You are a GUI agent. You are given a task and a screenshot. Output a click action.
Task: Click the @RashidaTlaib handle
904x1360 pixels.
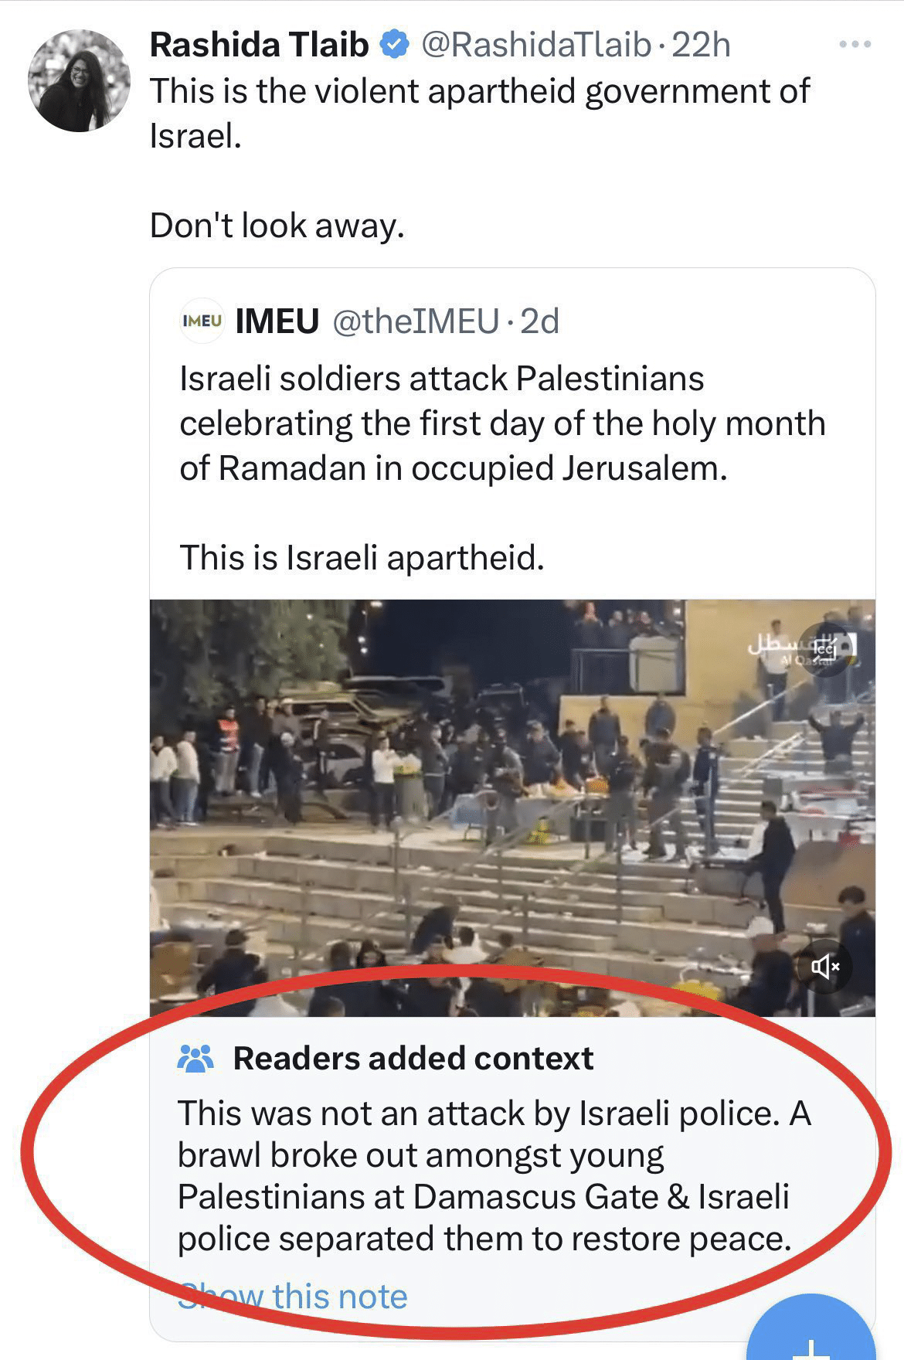(536, 45)
